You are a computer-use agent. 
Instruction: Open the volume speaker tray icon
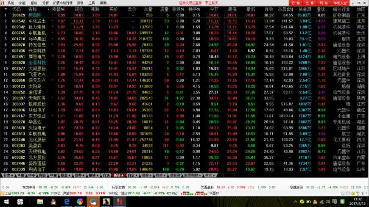tap(328, 201)
